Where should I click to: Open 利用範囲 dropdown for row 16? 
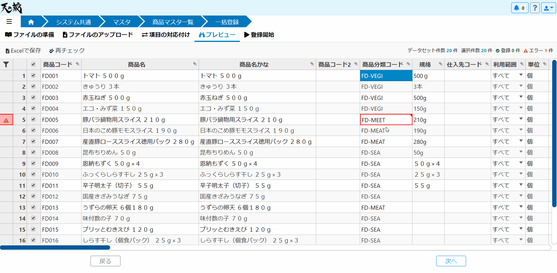521,240
